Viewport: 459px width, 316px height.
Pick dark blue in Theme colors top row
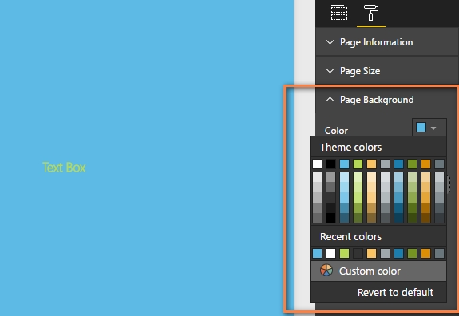tap(398, 164)
